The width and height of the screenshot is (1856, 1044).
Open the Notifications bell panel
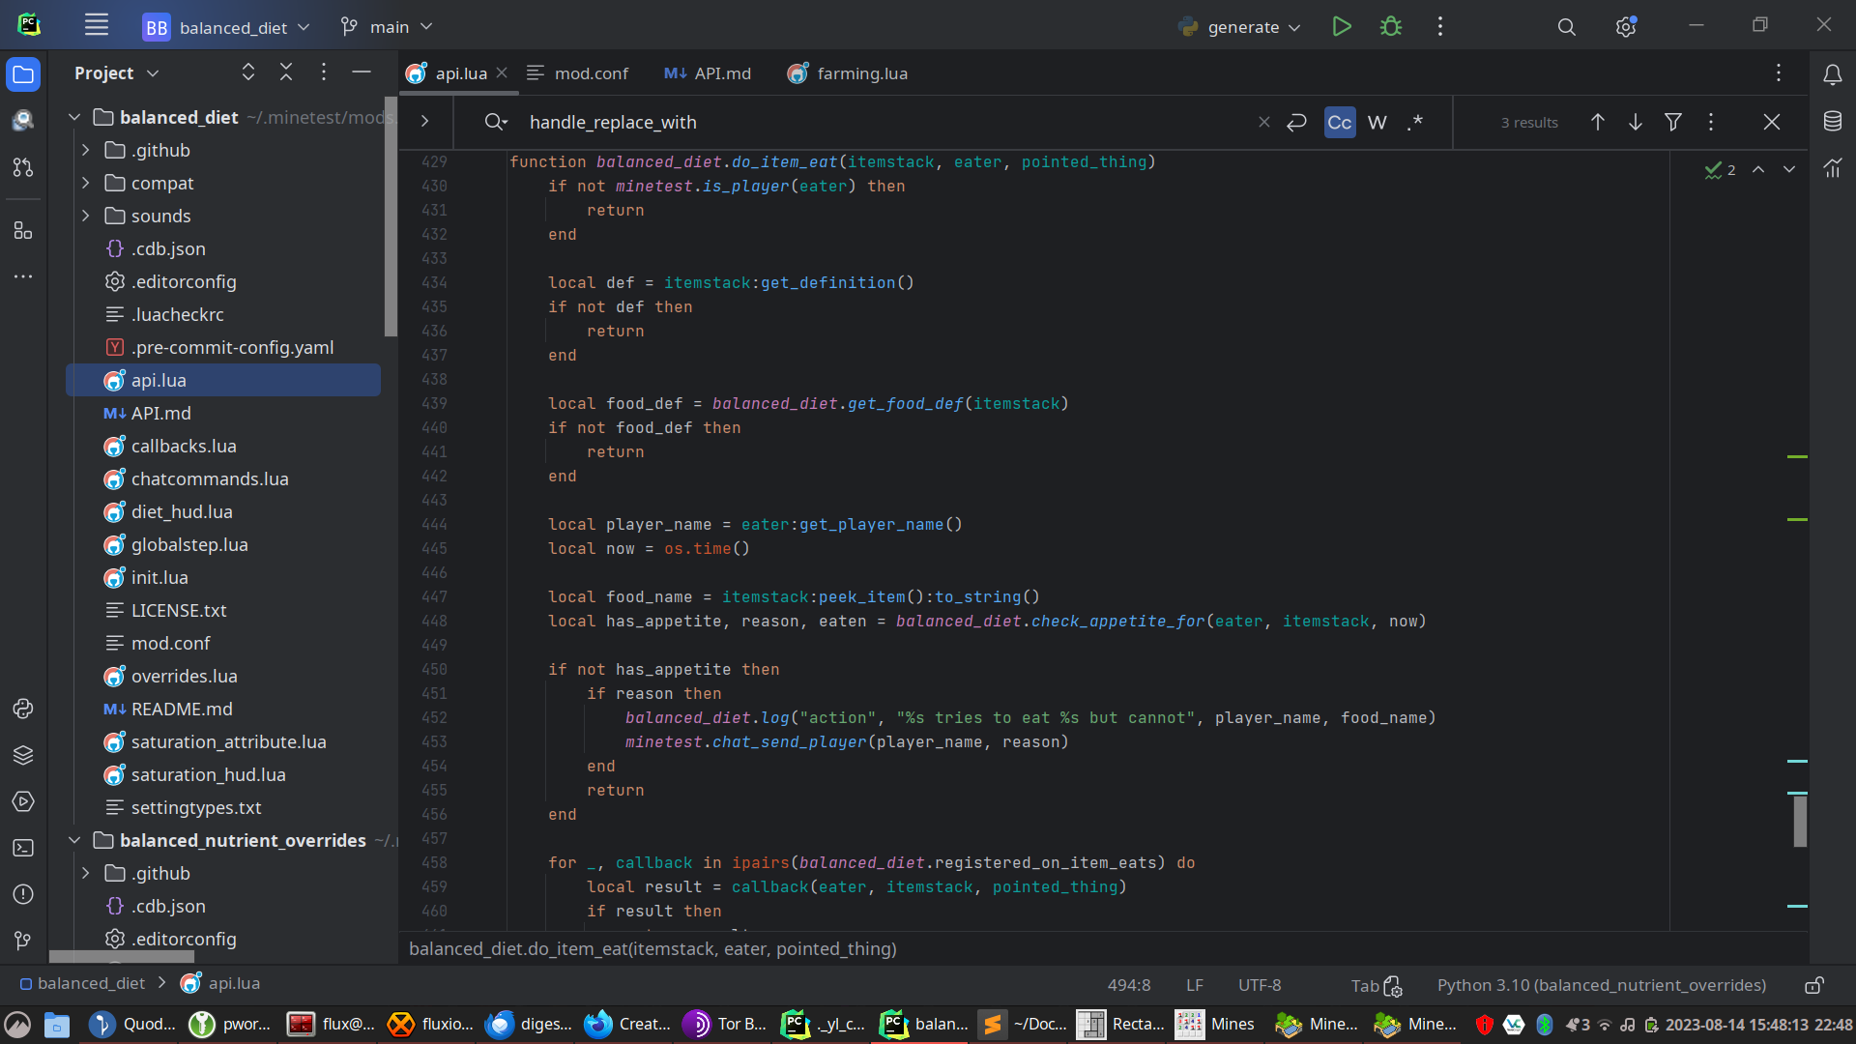coord(1832,74)
